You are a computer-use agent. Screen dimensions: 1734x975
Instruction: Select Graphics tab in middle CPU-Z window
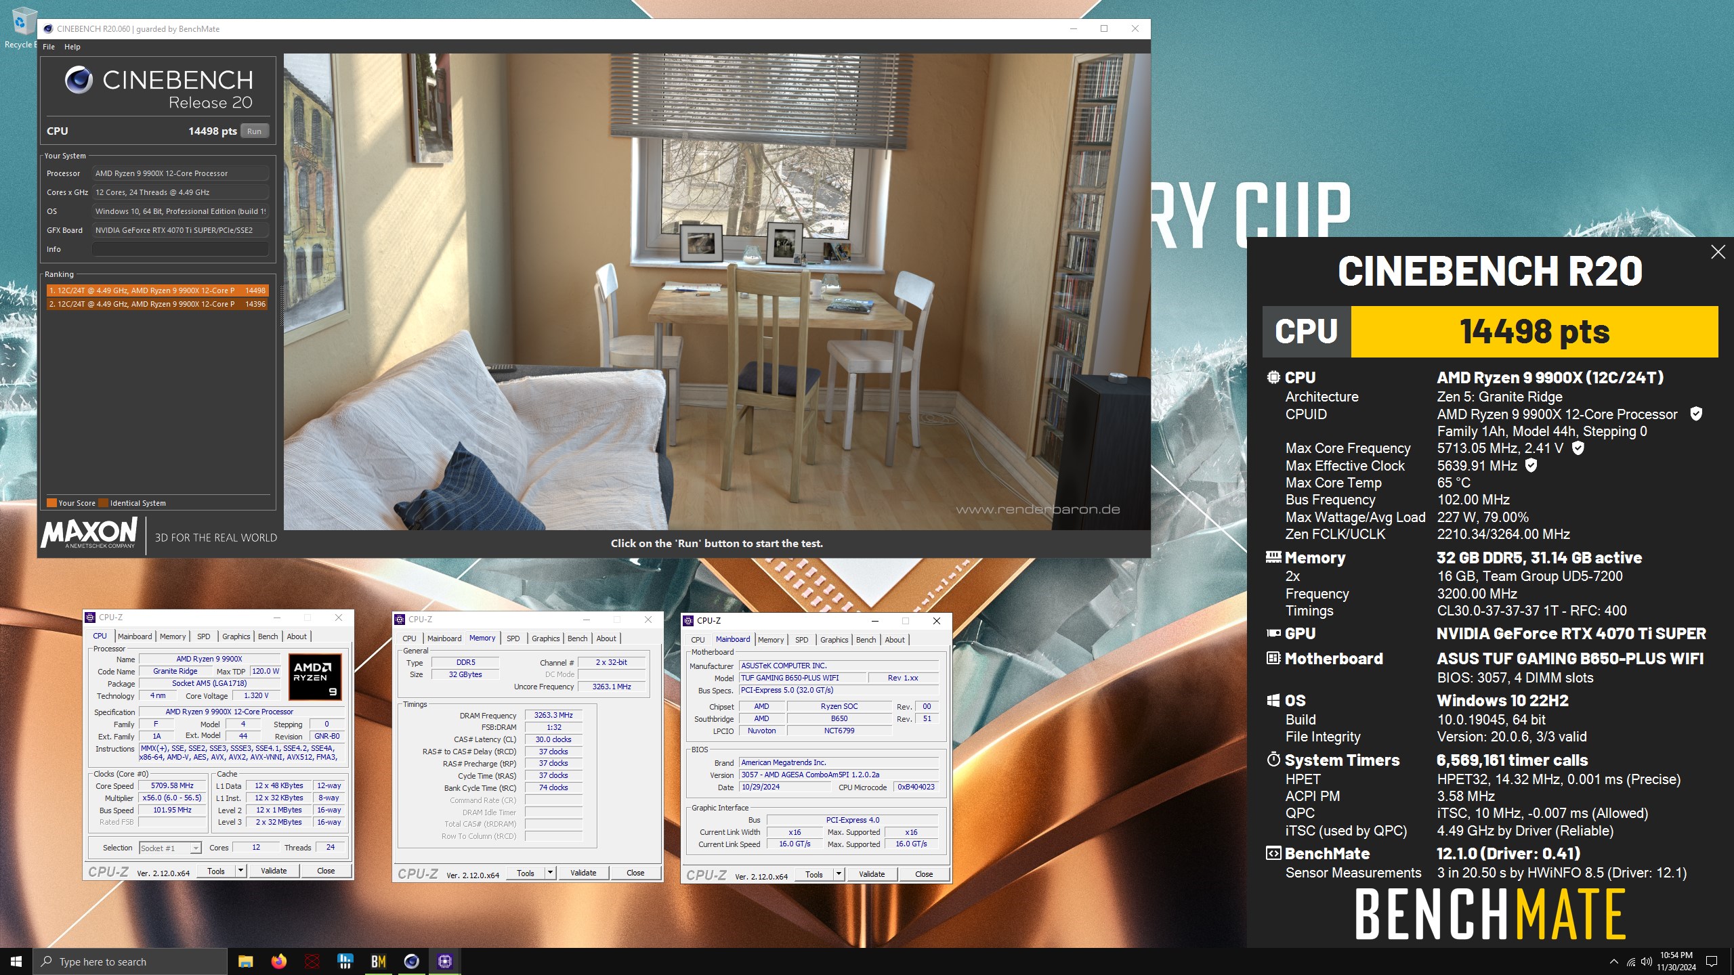(545, 638)
